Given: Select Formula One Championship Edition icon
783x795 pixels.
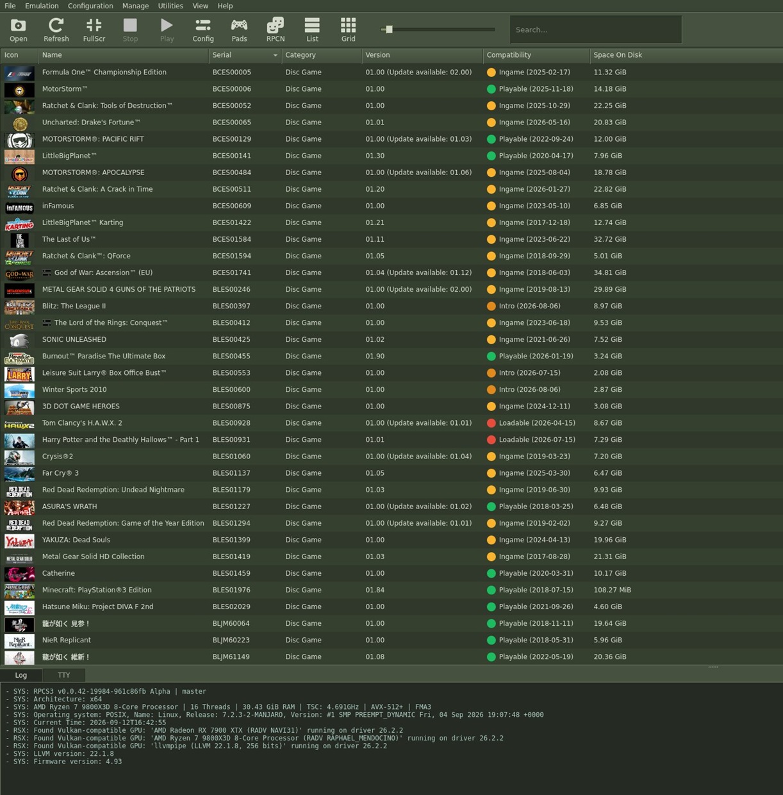Looking at the screenshot, I should tap(19, 72).
